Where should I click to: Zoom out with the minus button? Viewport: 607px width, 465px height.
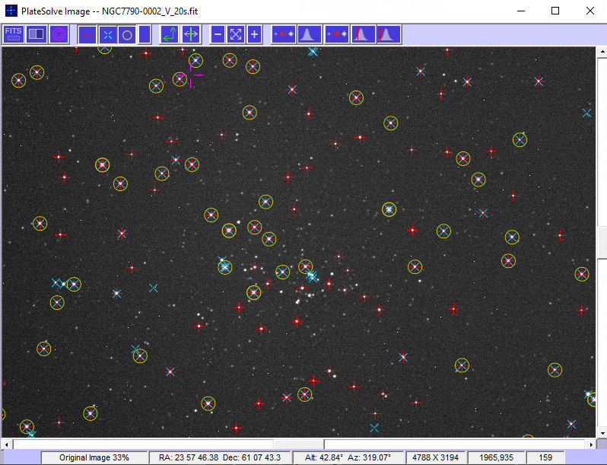click(x=218, y=34)
